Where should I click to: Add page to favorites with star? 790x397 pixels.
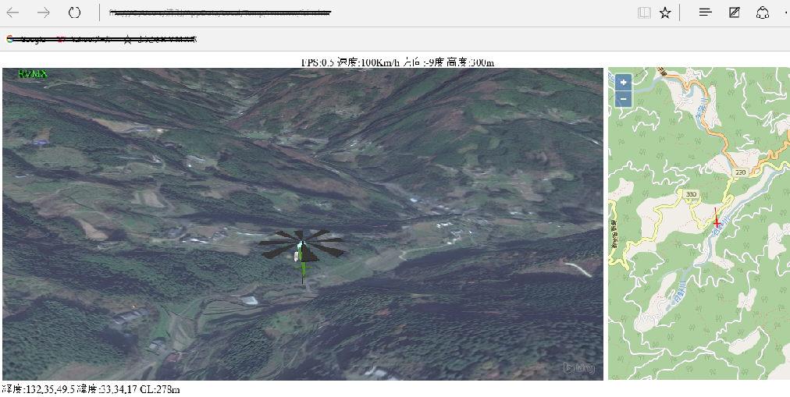point(665,12)
